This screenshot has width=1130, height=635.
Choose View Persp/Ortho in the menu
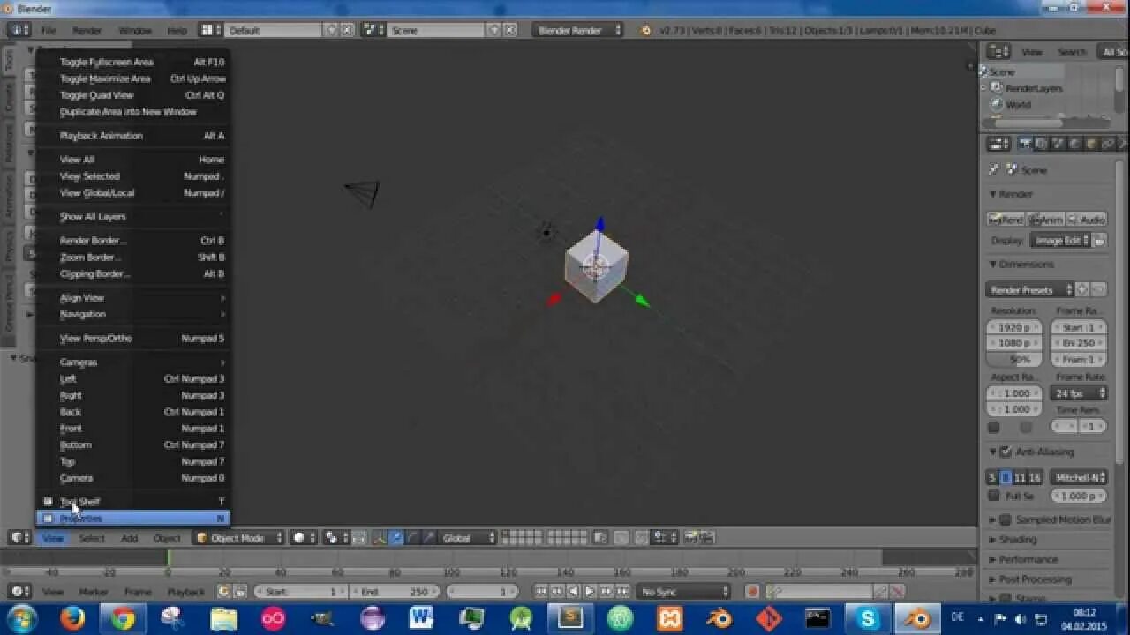(x=133, y=339)
